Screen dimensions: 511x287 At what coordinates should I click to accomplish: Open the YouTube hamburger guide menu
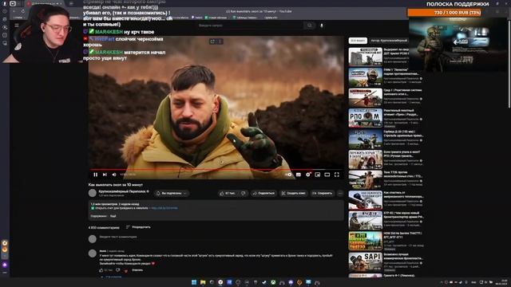tap(17, 26)
